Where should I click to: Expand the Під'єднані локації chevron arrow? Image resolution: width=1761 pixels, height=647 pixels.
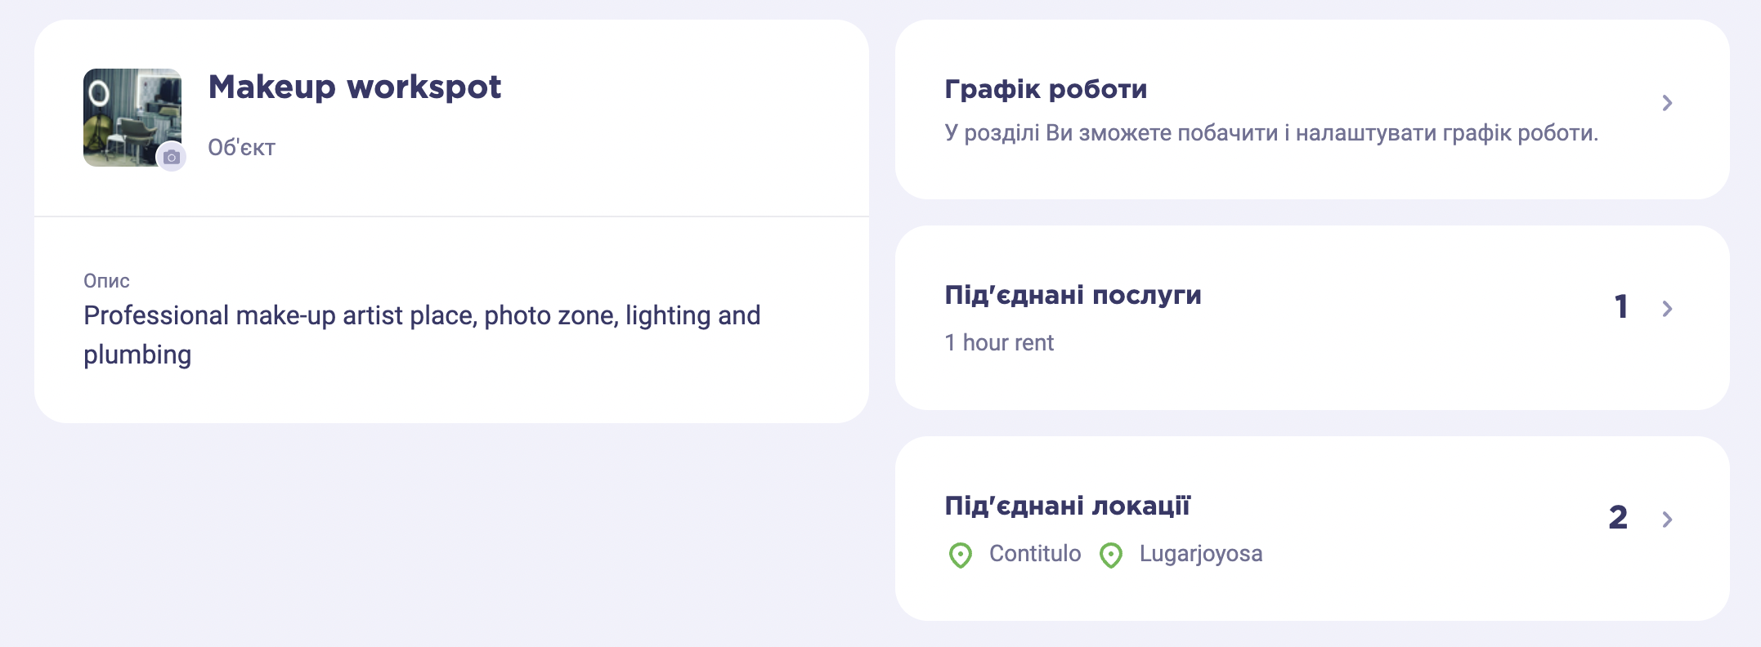pyautogui.click(x=1667, y=520)
